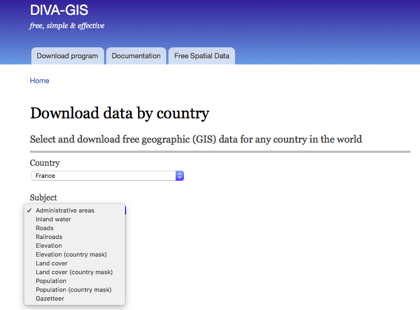
Task: Open the Country dropdown showing France
Action: tap(107, 176)
